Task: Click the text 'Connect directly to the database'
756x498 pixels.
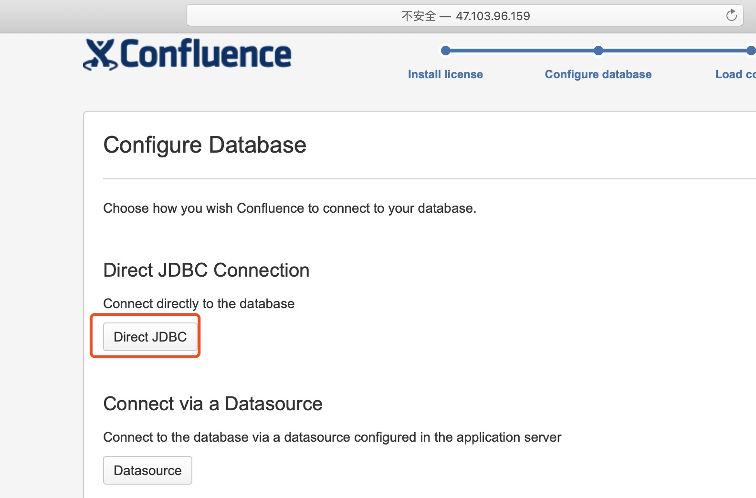Action: pos(199,304)
